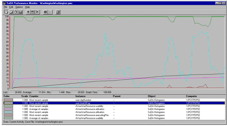This screenshot has width=227, height=126.
Task: Open the report view toolbar icon
Action: click(20, 12)
